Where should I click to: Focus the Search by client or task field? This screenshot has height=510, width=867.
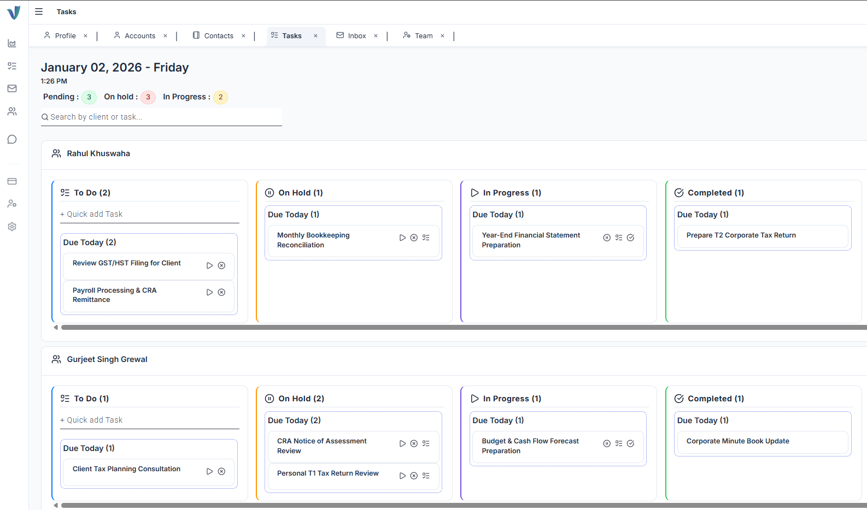[161, 117]
